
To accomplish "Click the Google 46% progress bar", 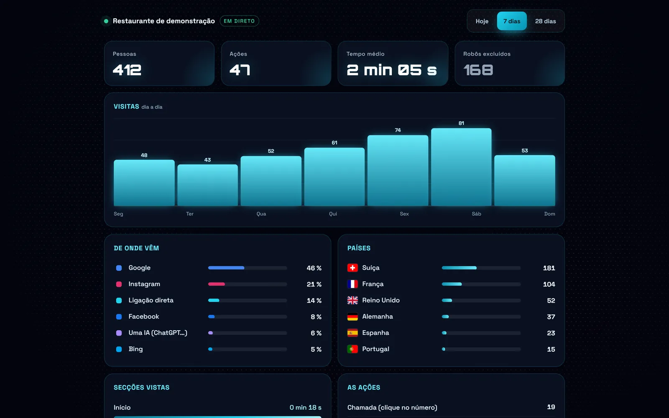I will [248, 268].
